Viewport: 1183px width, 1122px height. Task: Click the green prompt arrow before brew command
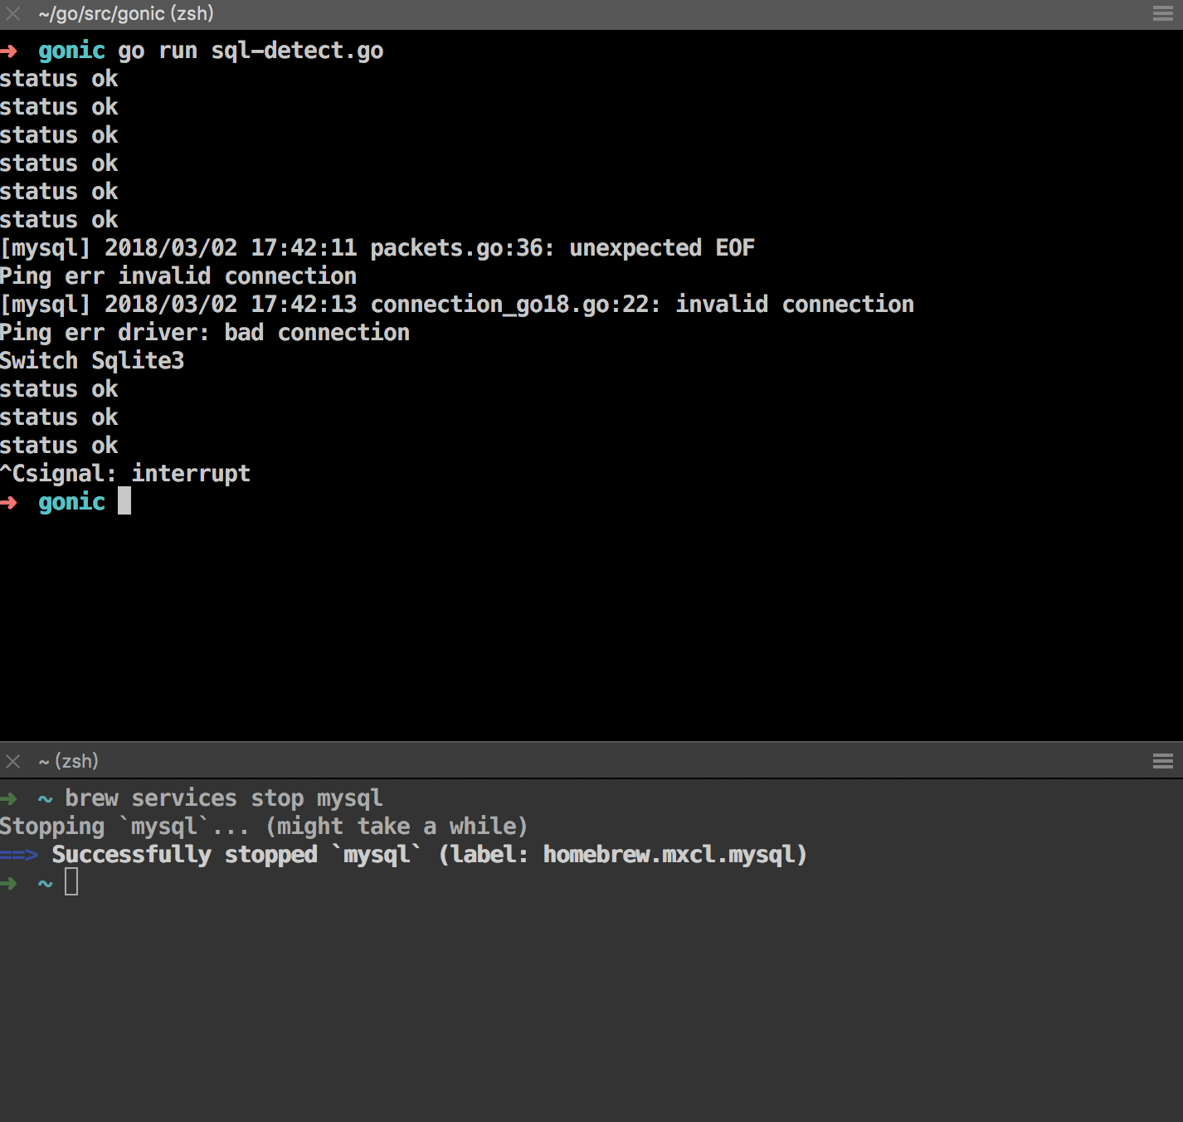(9, 798)
